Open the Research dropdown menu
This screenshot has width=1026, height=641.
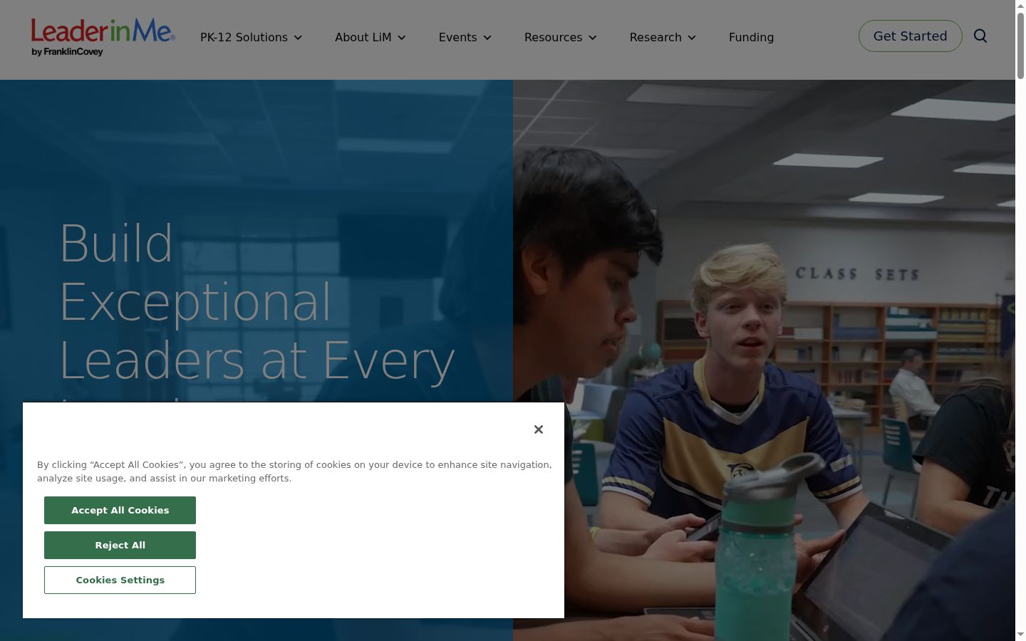(663, 37)
